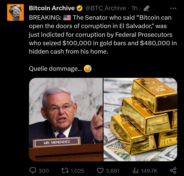This screenshot has width=184, height=176.
Task: Open the 1h timestamp link
Action: click(134, 8)
